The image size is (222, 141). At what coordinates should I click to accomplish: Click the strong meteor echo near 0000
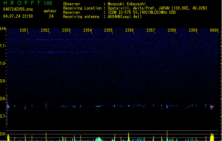coord(212,107)
